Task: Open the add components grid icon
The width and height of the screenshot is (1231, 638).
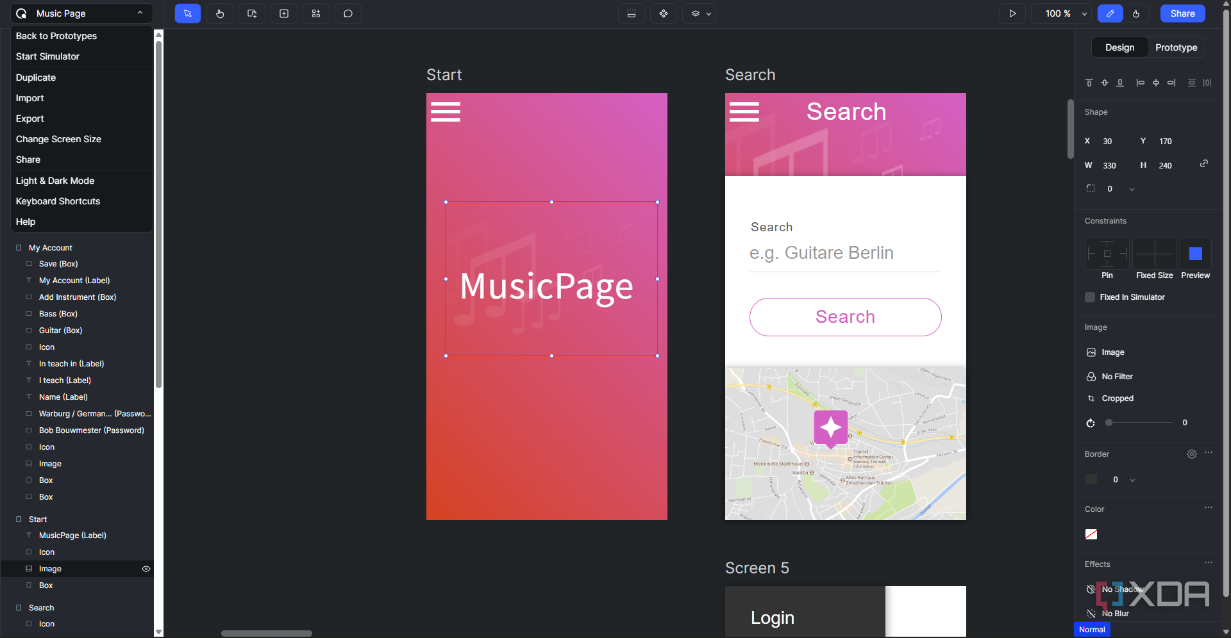Action: tap(316, 13)
